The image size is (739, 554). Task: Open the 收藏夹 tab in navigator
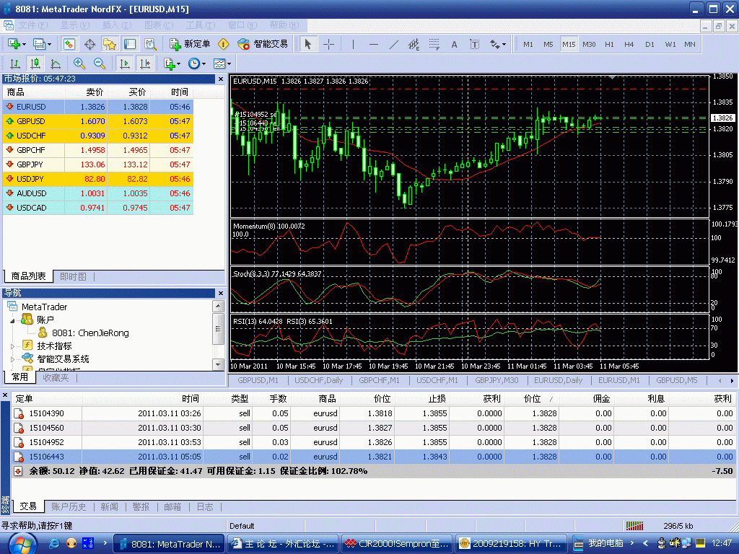(56, 377)
